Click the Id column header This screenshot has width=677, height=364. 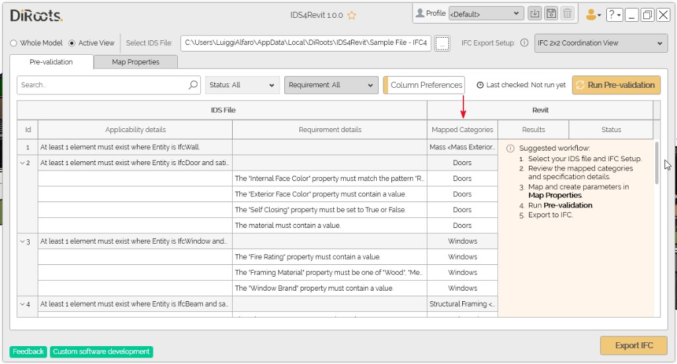click(x=28, y=129)
